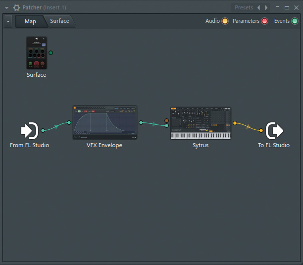Select the From FL Studio input icon
303x265 pixels.
(x=30, y=131)
